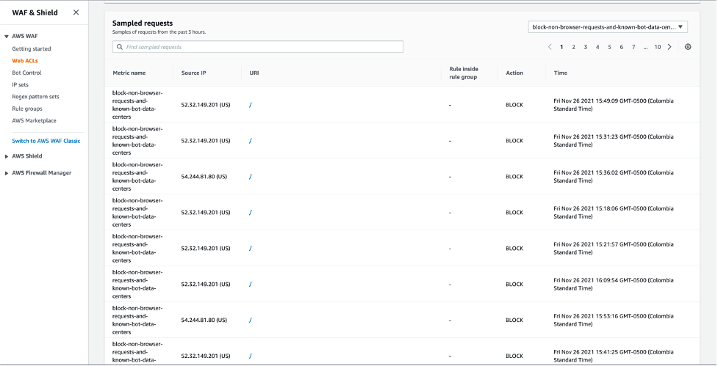Collapse the AWS WAF section
This screenshot has width=718, height=366.
tap(7, 36)
